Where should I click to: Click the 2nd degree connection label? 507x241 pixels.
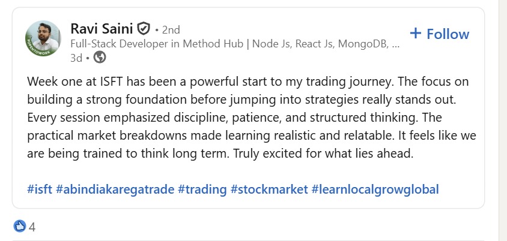coord(171,29)
